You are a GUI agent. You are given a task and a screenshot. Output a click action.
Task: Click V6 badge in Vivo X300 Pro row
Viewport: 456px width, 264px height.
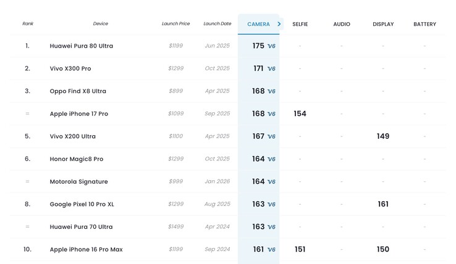pyautogui.click(x=271, y=69)
